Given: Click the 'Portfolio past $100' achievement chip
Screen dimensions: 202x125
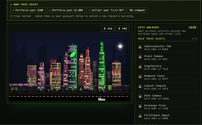Looking at the screenshot, I should (x=28, y=10).
